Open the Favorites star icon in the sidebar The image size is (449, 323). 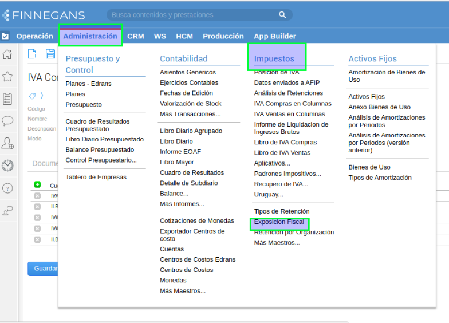coord(7,77)
